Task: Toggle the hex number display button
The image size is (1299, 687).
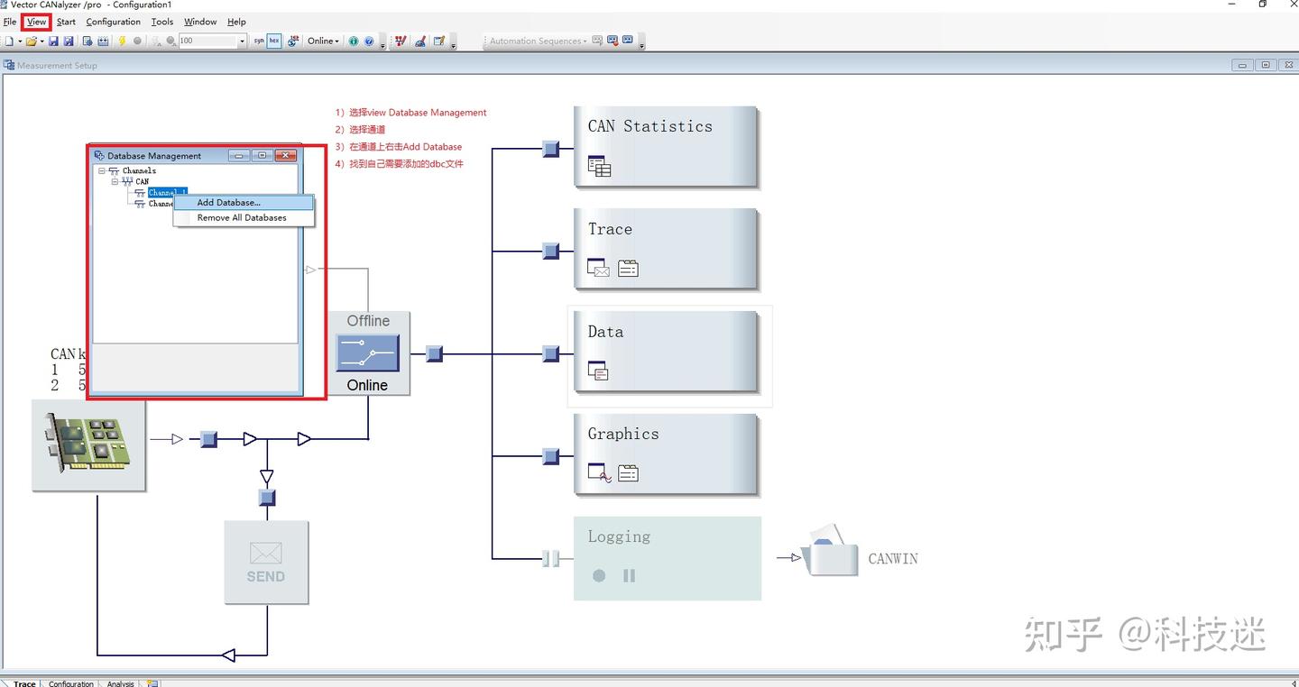Action: (274, 41)
